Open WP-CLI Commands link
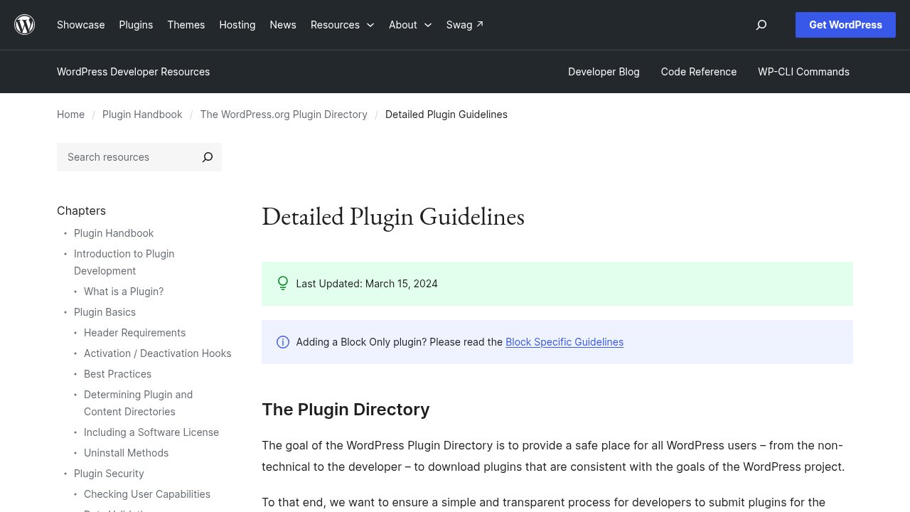Viewport: 910px width, 512px height. pos(803,72)
